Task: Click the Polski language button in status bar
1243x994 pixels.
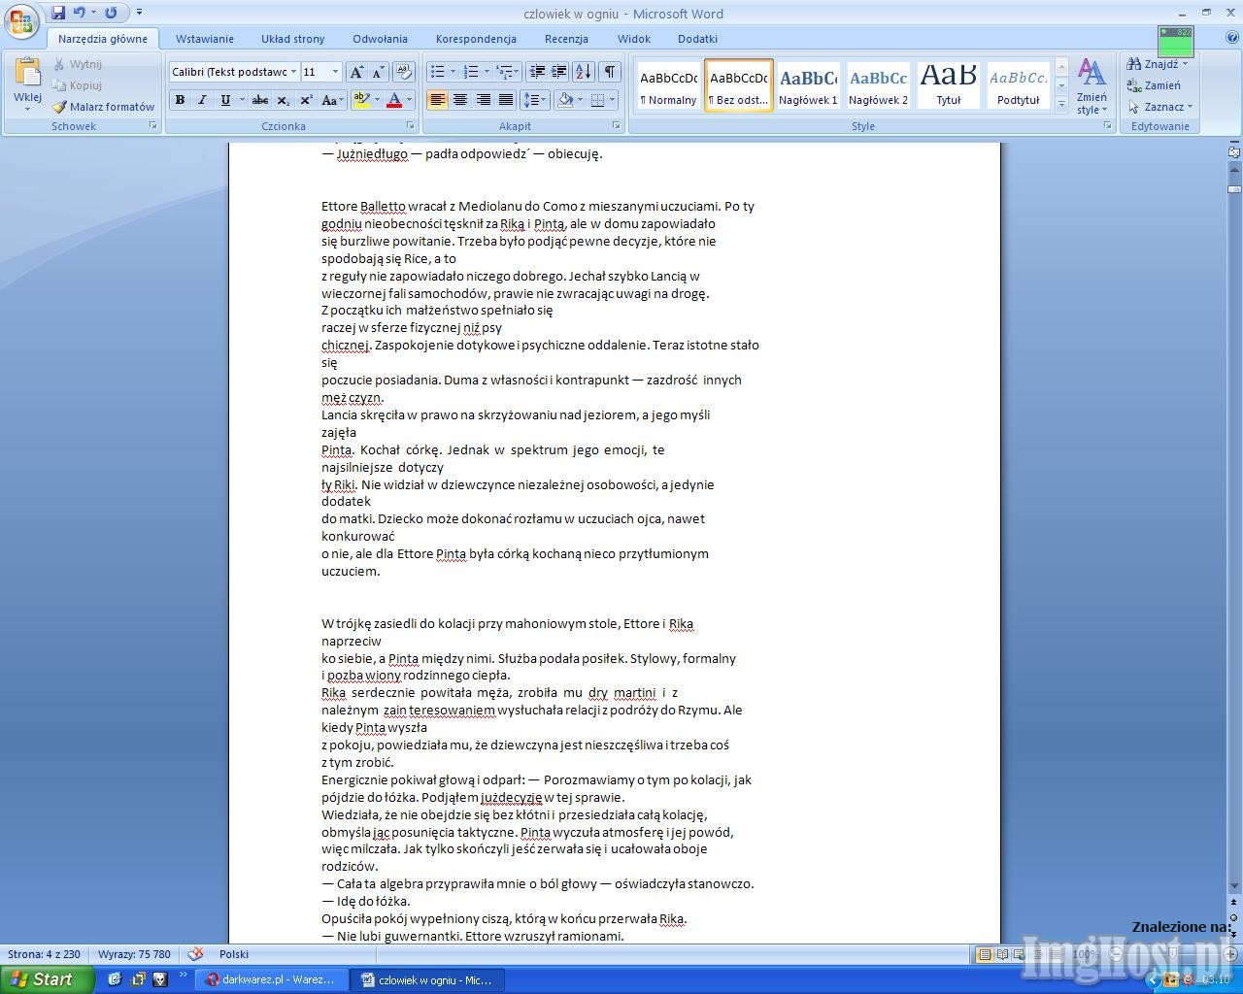Action: 234,954
